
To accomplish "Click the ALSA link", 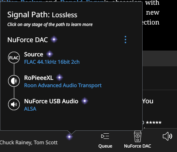I will point(30,109).
